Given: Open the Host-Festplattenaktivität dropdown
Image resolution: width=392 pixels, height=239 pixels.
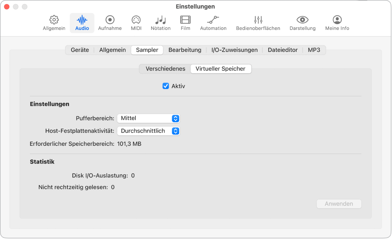Looking at the screenshot, I should point(149,131).
